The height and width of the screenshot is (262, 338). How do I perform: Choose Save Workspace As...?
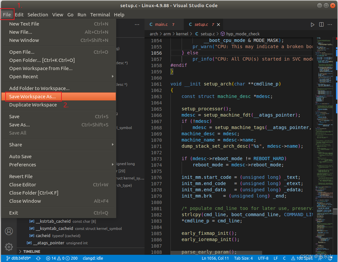58,97
